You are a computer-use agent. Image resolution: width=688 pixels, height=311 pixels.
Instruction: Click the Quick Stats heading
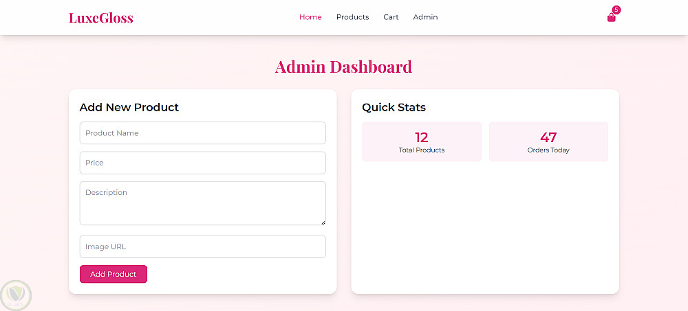394,107
